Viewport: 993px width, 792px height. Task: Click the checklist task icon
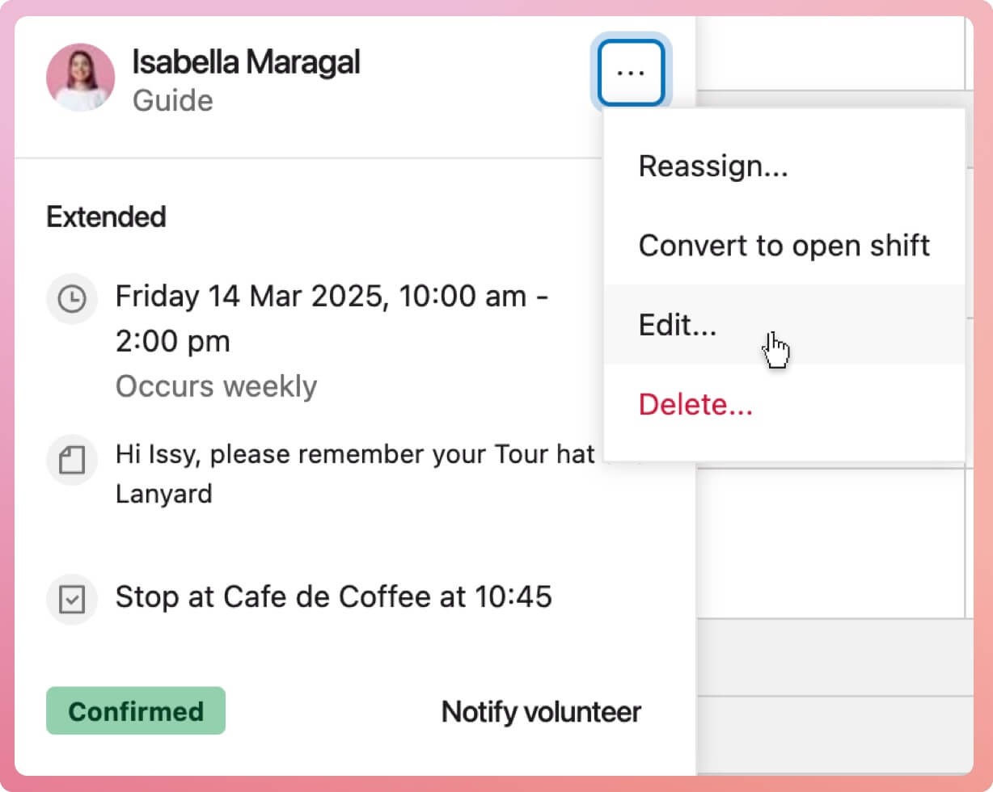point(72,599)
